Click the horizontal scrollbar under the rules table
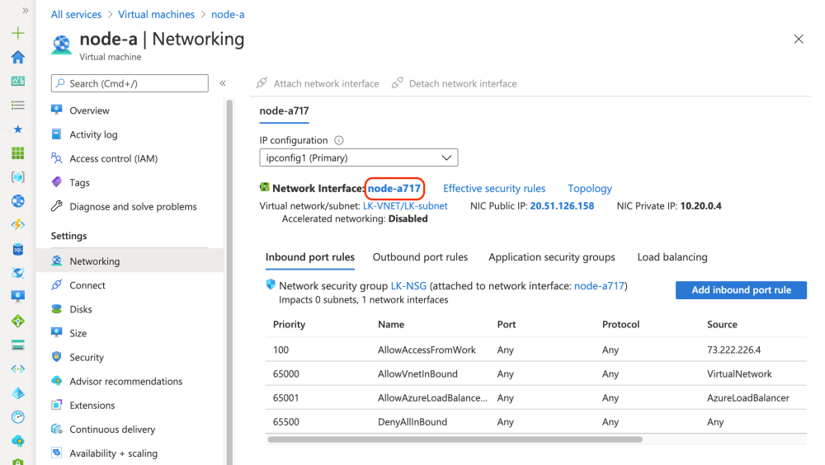This screenshot has width=825, height=465. coord(455,439)
